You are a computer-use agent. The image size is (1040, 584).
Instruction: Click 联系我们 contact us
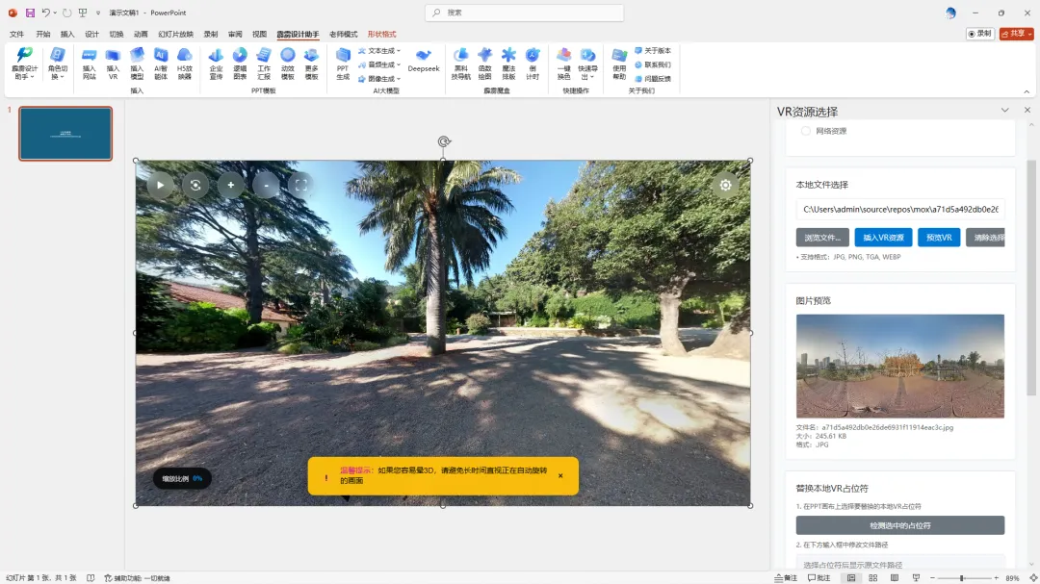[653, 64]
